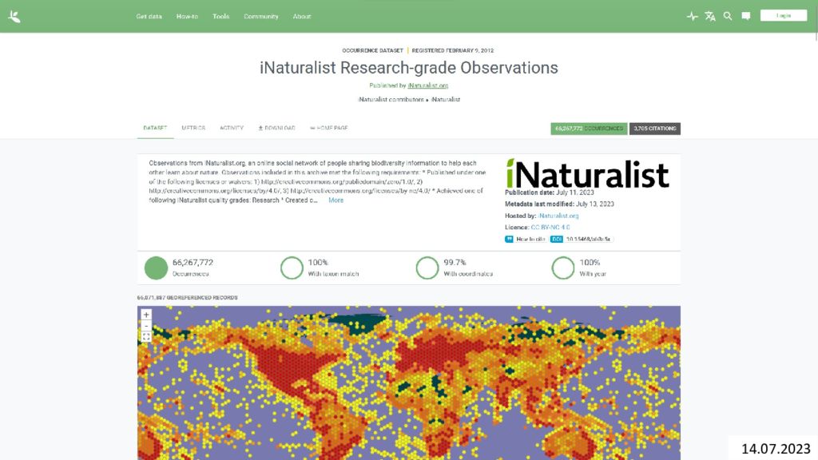This screenshot has width=818, height=460.
Task: Click the DOI badge
Action: (x=582, y=239)
